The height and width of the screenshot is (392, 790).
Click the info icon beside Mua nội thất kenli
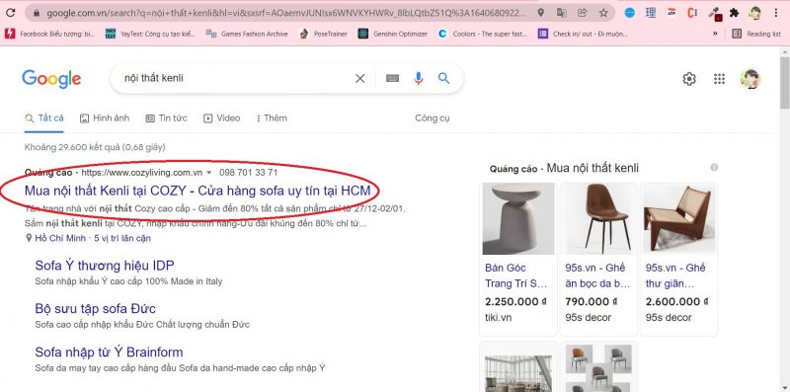tap(714, 167)
